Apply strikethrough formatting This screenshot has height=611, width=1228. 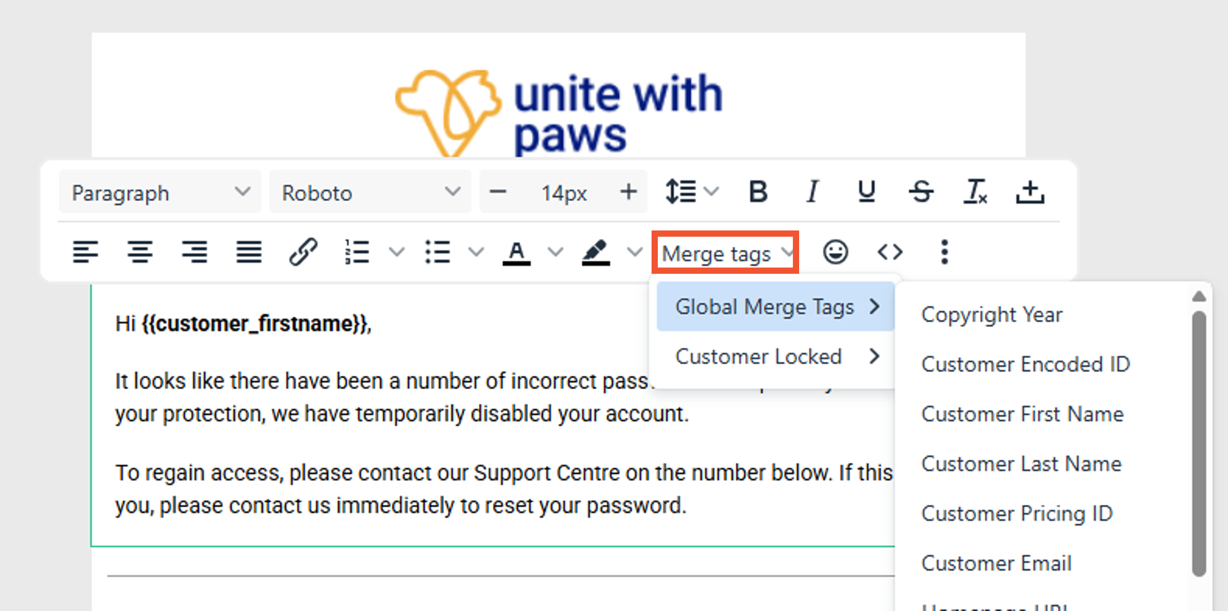point(921,192)
